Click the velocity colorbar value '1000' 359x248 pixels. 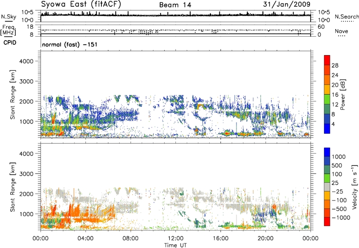[338, 157]
